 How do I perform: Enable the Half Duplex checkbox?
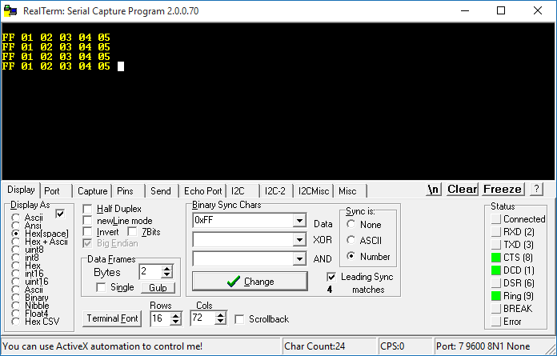point(89,209)
